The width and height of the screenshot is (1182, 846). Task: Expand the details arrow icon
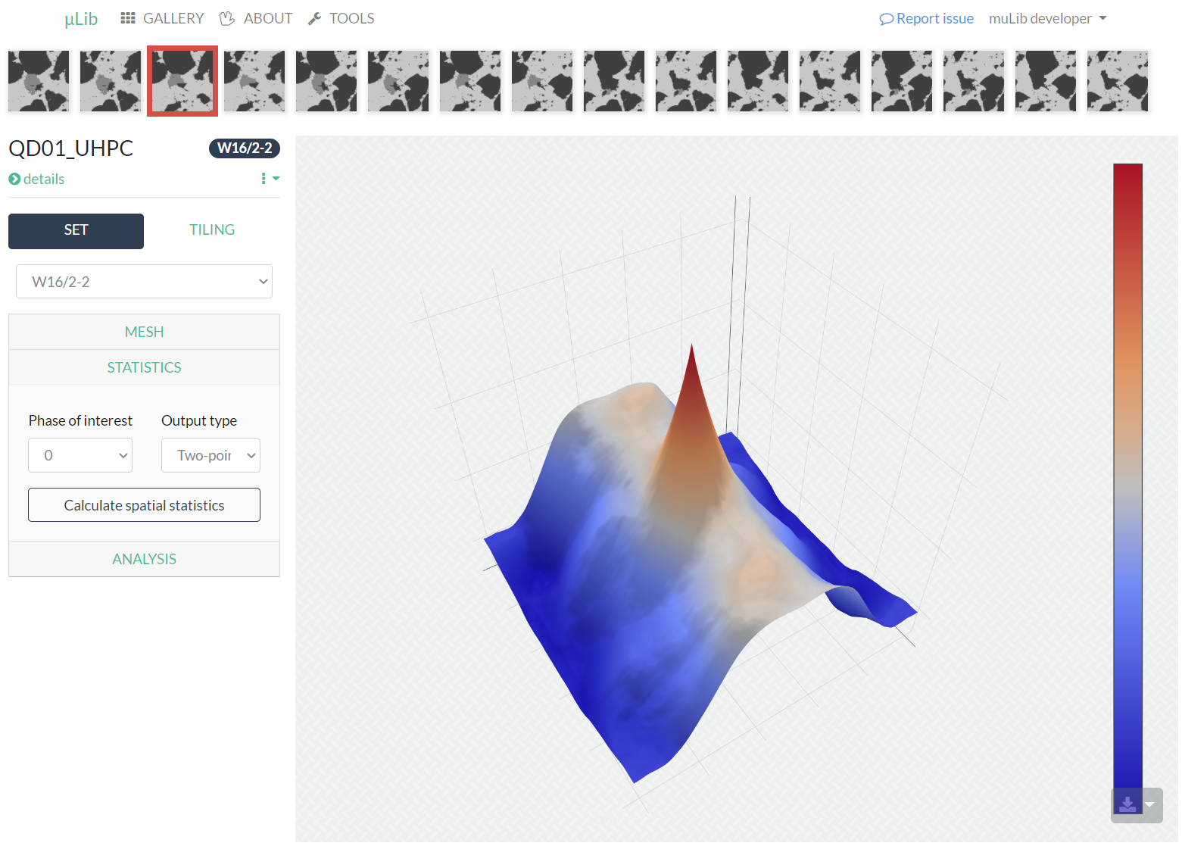[14, 180]
